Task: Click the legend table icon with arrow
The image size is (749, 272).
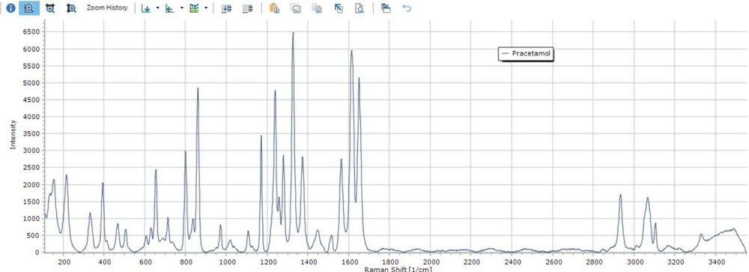Action: [x=226, y=8]
